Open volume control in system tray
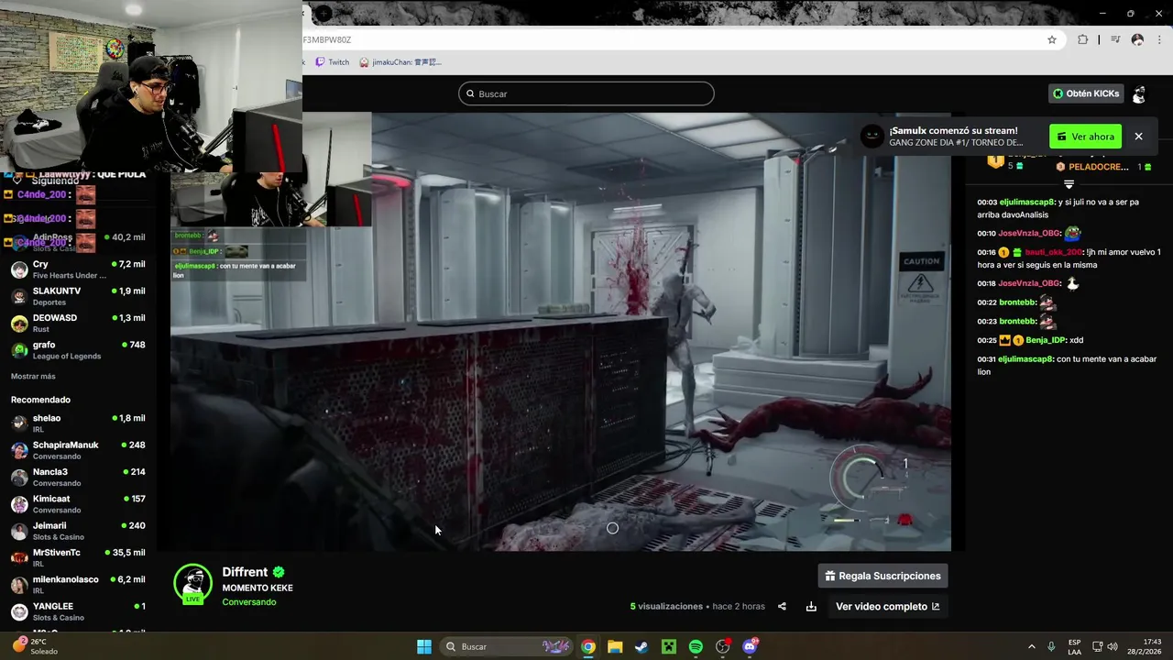The image size is (1173, 660). tap(1113, 646)
